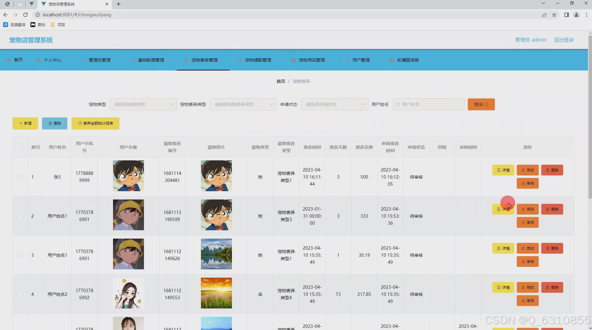Open 张5's user avatar image
This screenshot has height=330, width=592.
coord(128,176)
